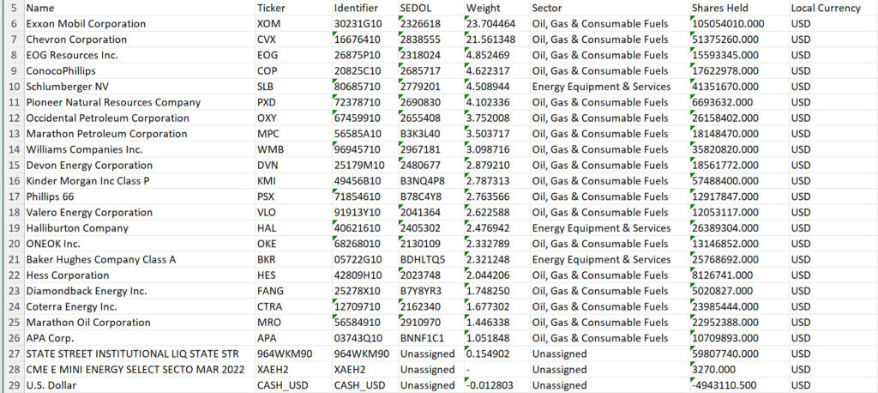Click the BKR ticker cell

point(293,260)
